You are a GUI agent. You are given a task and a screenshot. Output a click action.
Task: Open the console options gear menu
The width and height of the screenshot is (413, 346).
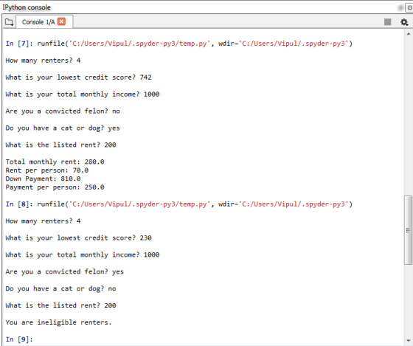click(404, 22)
